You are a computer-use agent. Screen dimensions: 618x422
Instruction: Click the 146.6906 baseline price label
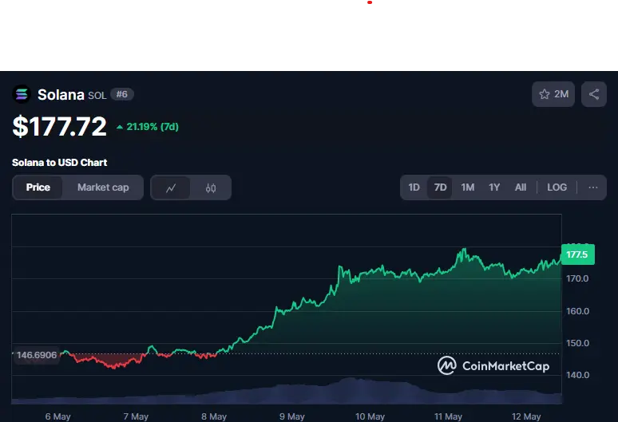36,355
